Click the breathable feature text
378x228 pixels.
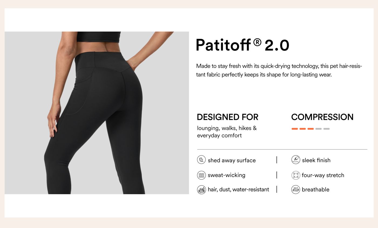pos(316,190)
